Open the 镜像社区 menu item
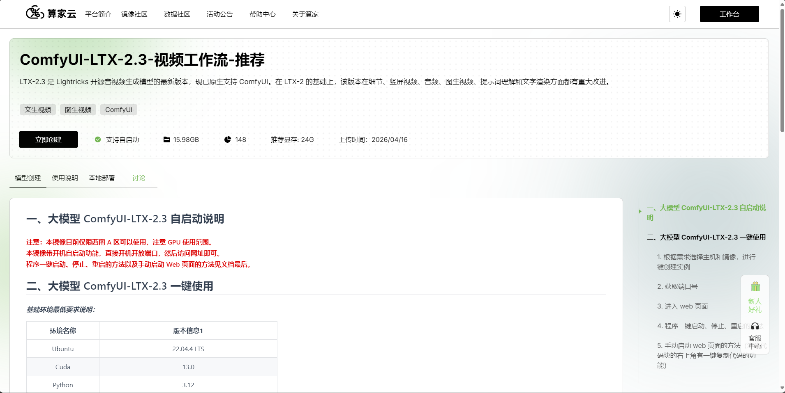 pyautogui.click(x=134, y=14)
